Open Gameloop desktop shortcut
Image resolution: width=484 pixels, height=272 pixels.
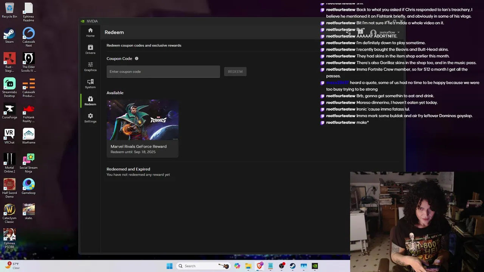click(x=28, y=187)
